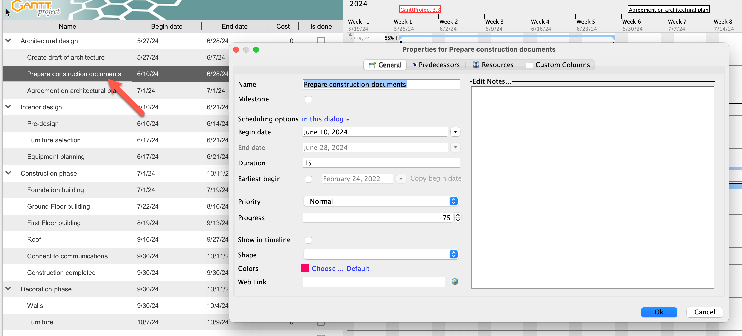Click the pink color swatch

[305, 268]
